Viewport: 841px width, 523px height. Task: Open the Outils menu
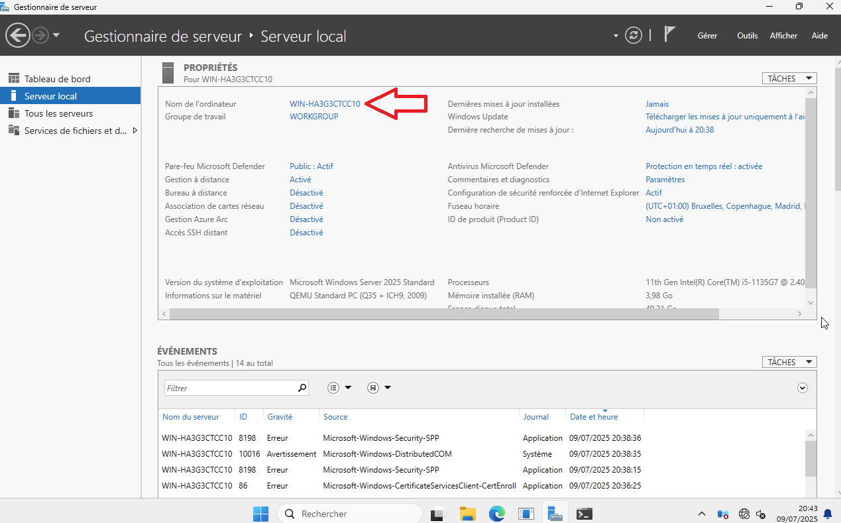[747, 36]
